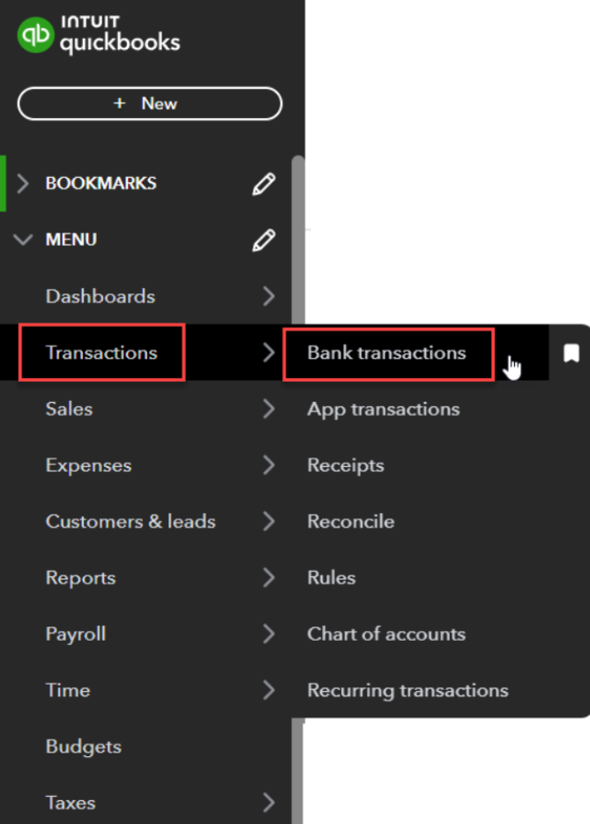Expand the Payroll submenu chevron

click(x=269, y=634)
